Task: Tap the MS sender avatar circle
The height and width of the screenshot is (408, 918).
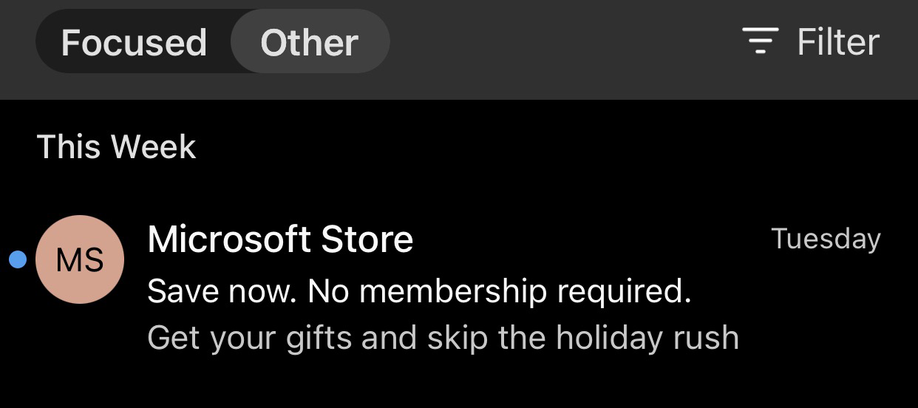Action: (x=80, y=259)
